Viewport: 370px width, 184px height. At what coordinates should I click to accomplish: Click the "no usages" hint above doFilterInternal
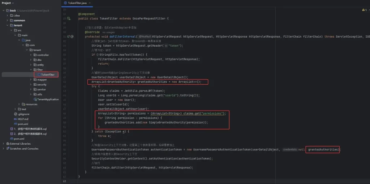(x=108, y=32)
